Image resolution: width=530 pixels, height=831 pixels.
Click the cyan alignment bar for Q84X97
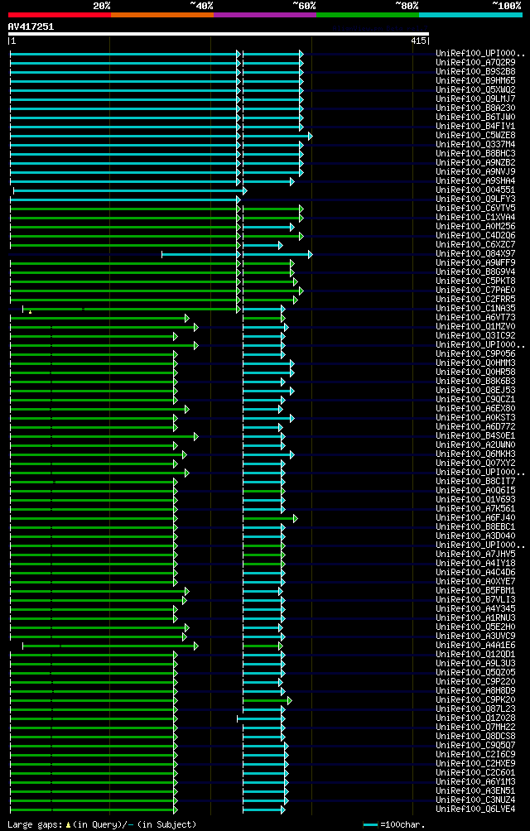click(x=237, y=254)
